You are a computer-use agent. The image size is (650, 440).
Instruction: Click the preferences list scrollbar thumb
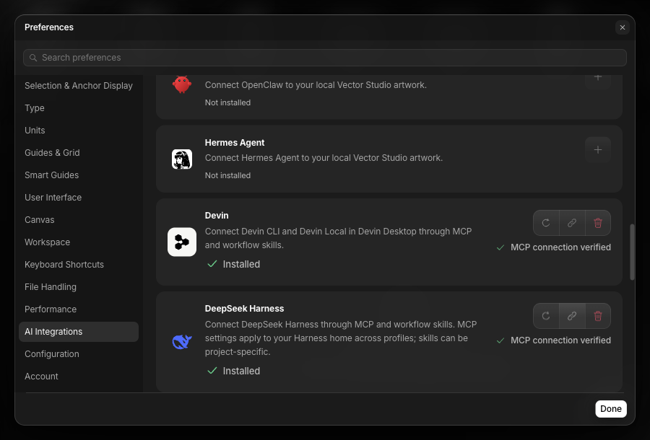[x=632, y=252]
